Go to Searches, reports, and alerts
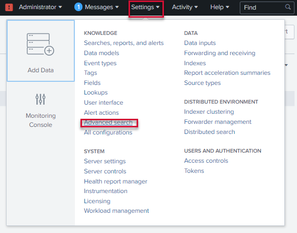The width and height of the screenshot is (297, 233). click(x=123, y=43)
